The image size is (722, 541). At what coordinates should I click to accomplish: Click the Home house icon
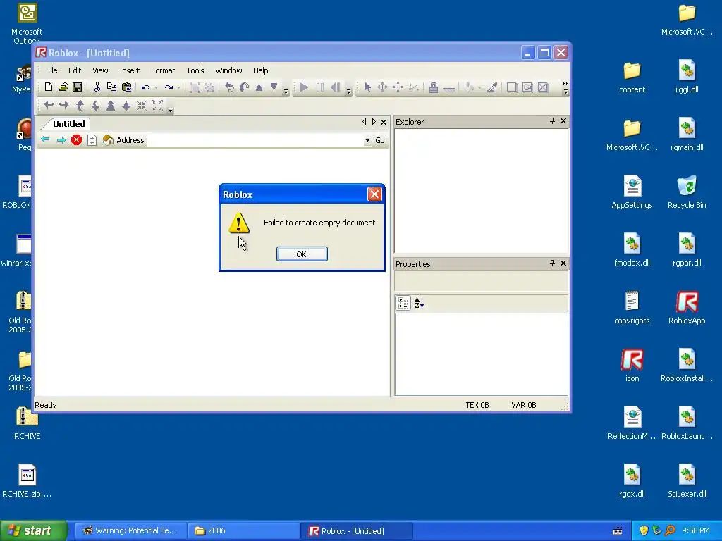(108, 140)
